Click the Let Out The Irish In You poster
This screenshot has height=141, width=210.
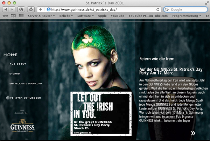click(x=101, y=114)
